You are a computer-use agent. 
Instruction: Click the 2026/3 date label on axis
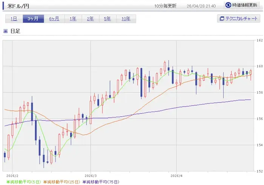[91, 176]
